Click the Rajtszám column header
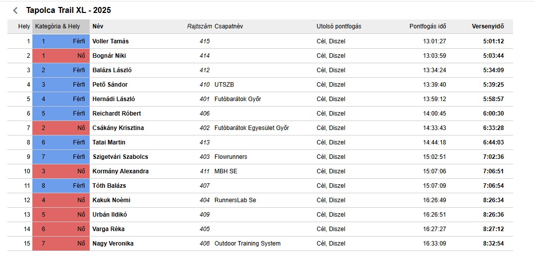 coord(200,26)
